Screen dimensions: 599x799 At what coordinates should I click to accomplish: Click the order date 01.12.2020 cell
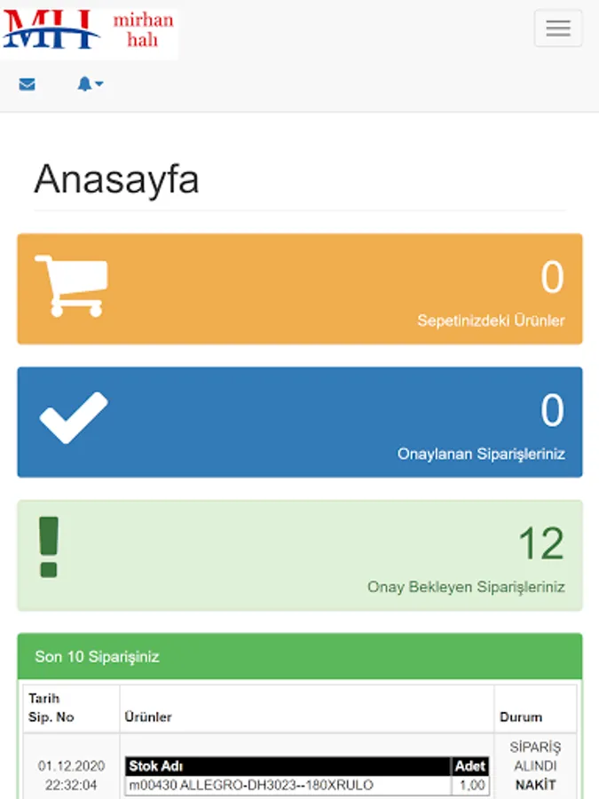[x=71, y=766]
